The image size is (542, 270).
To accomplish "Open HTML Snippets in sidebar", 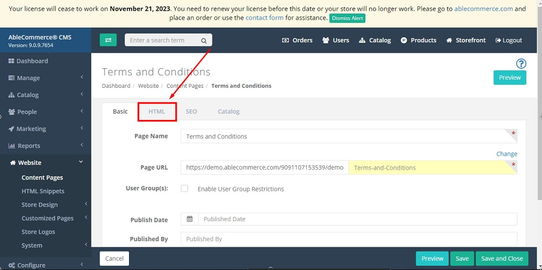I will point(43,191).
